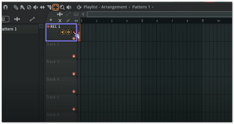Toggle monitoring speaker button on REC 1
The width and height of the screenshot is (234, 124).
pyautogui.click(x=69, y=32)
